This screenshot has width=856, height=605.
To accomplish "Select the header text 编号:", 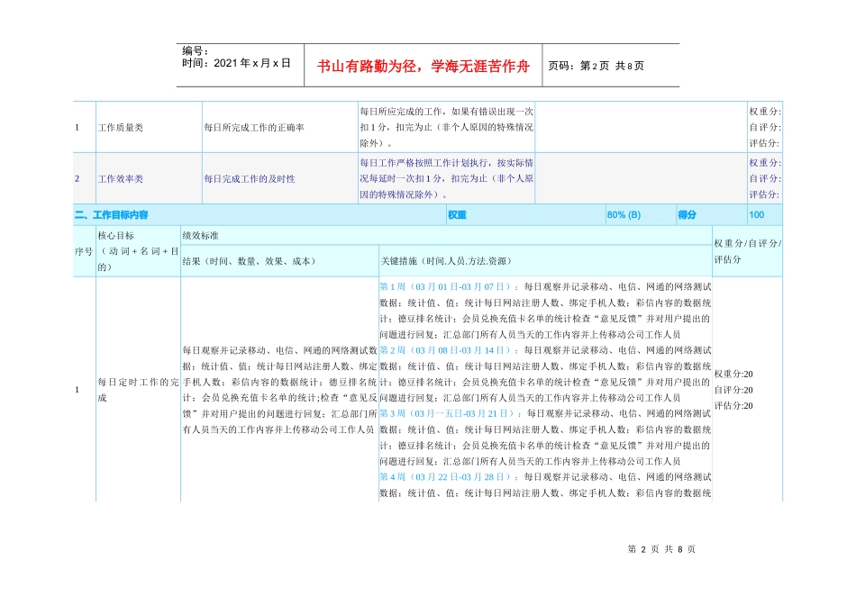I will click(x=195, y=51).
